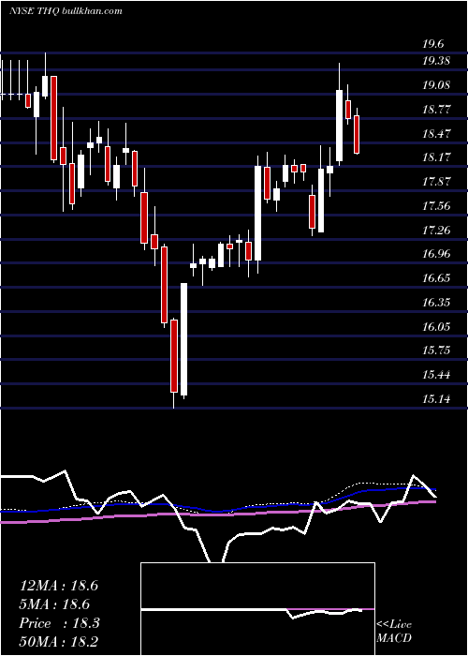Click the 50MA : 18.2 readout
This screenshot has height=656, width=468.
coord(59,641)
